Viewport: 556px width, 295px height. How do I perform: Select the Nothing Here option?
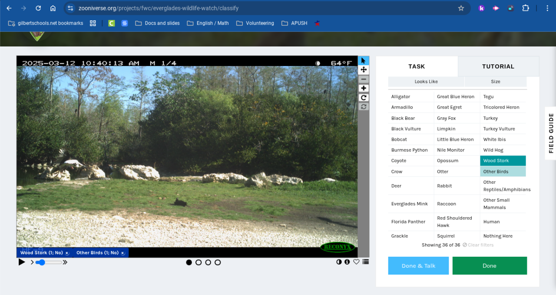click(x=503, y=236)
